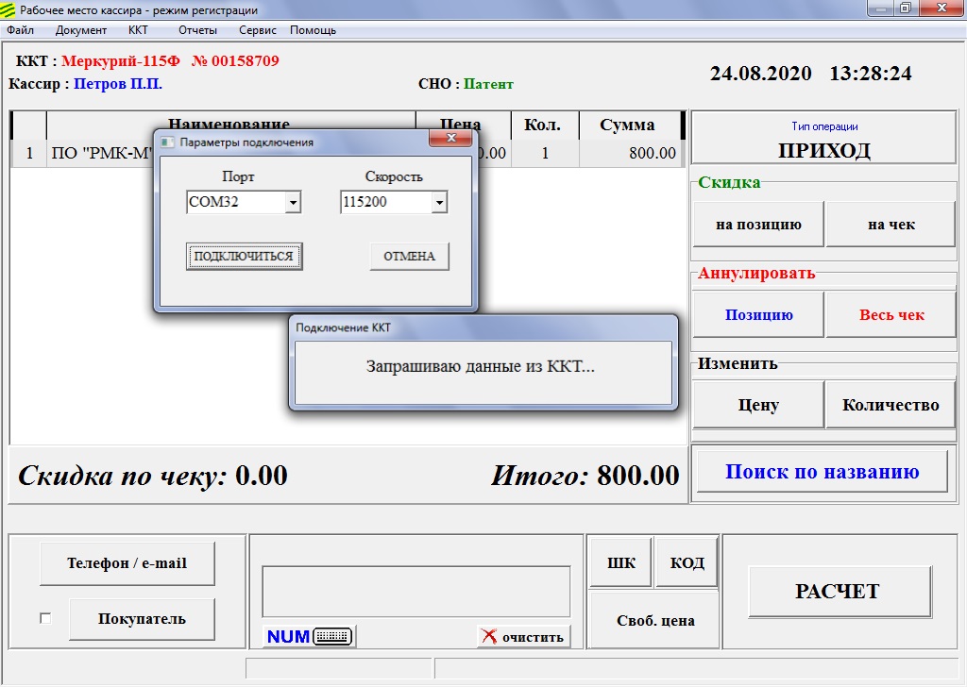Click the on-screen keyboard icon next to NUM

pos(331,637)
